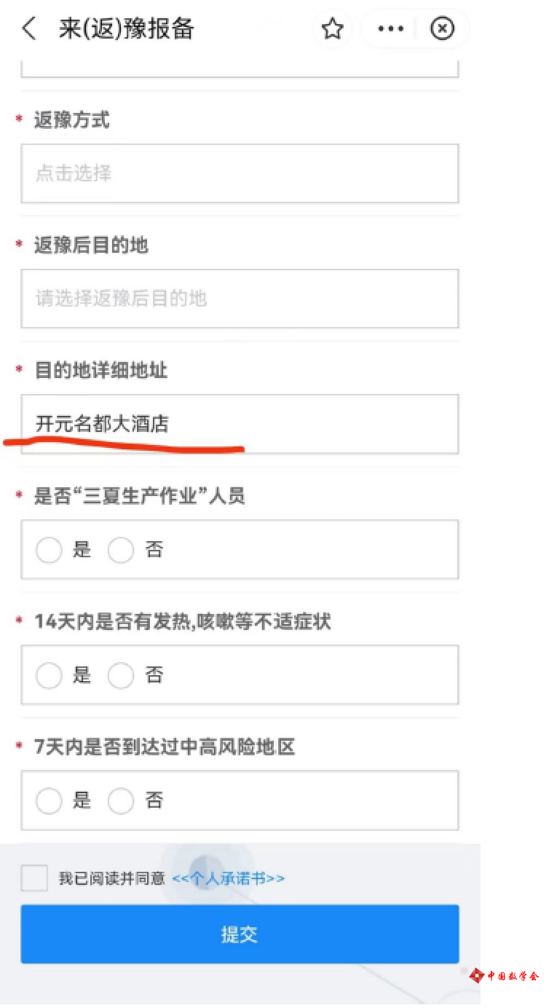557x1008 pixels.
Task: Click the 来(返)豫报备 page title
Action: [127, 29]
